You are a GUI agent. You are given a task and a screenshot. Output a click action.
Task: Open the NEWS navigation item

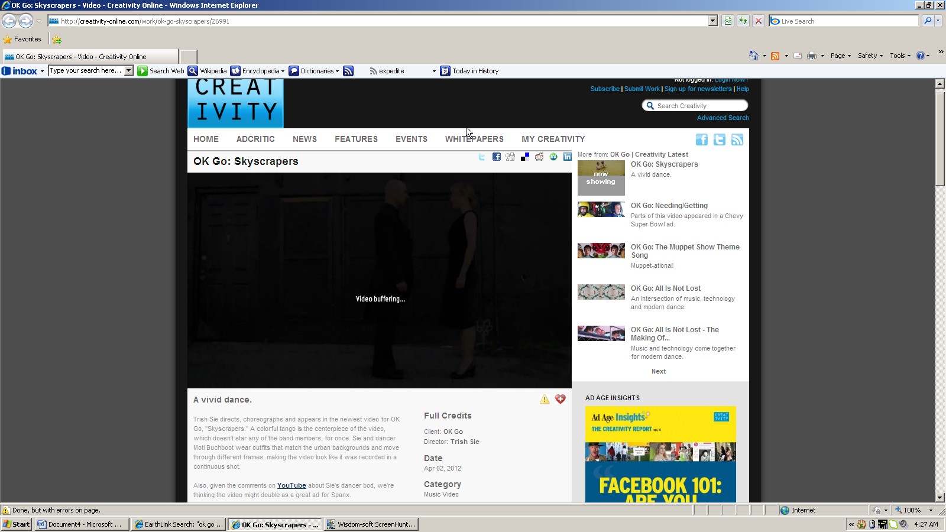304,139
